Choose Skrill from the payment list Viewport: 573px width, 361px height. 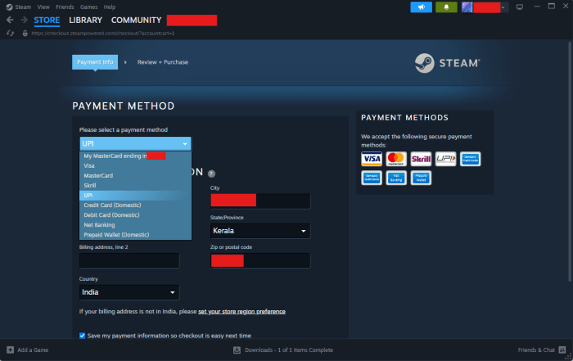135,186
